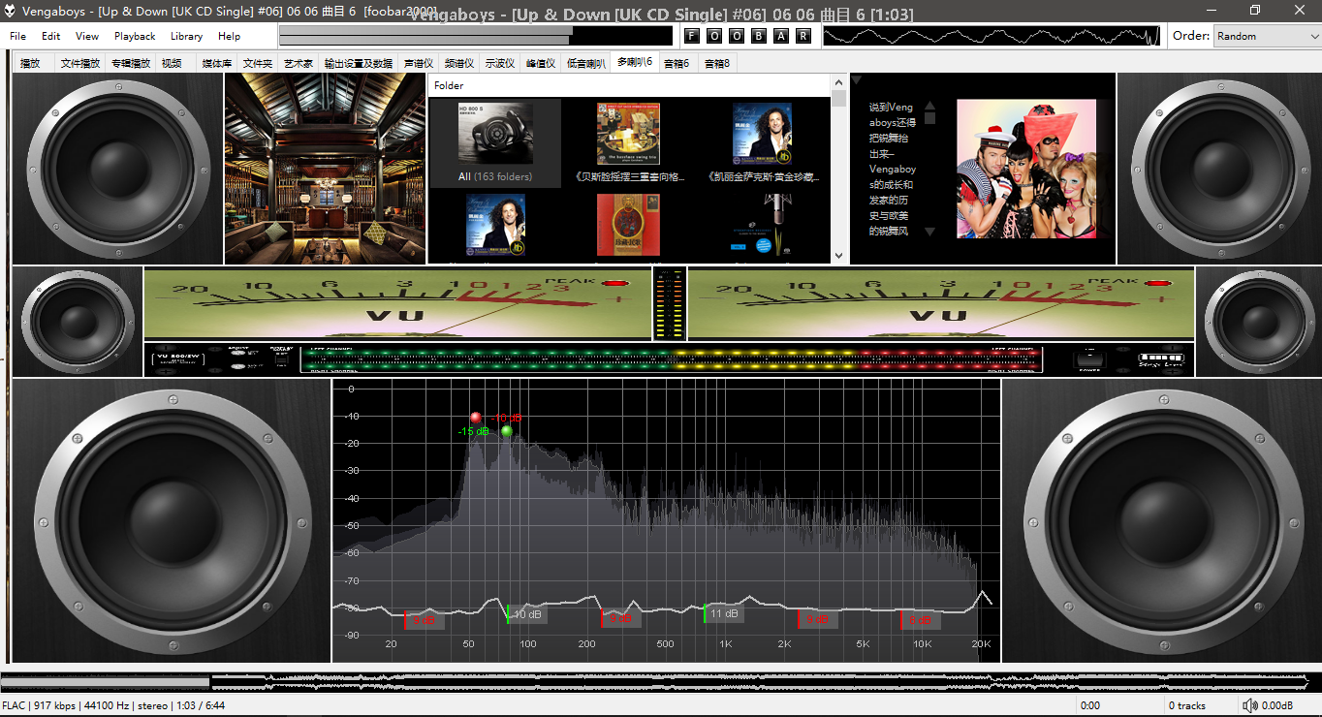Click the red peak marker ball on spectrum
The height and width of the screenshot is (717, 1322).
pos(475,418)
